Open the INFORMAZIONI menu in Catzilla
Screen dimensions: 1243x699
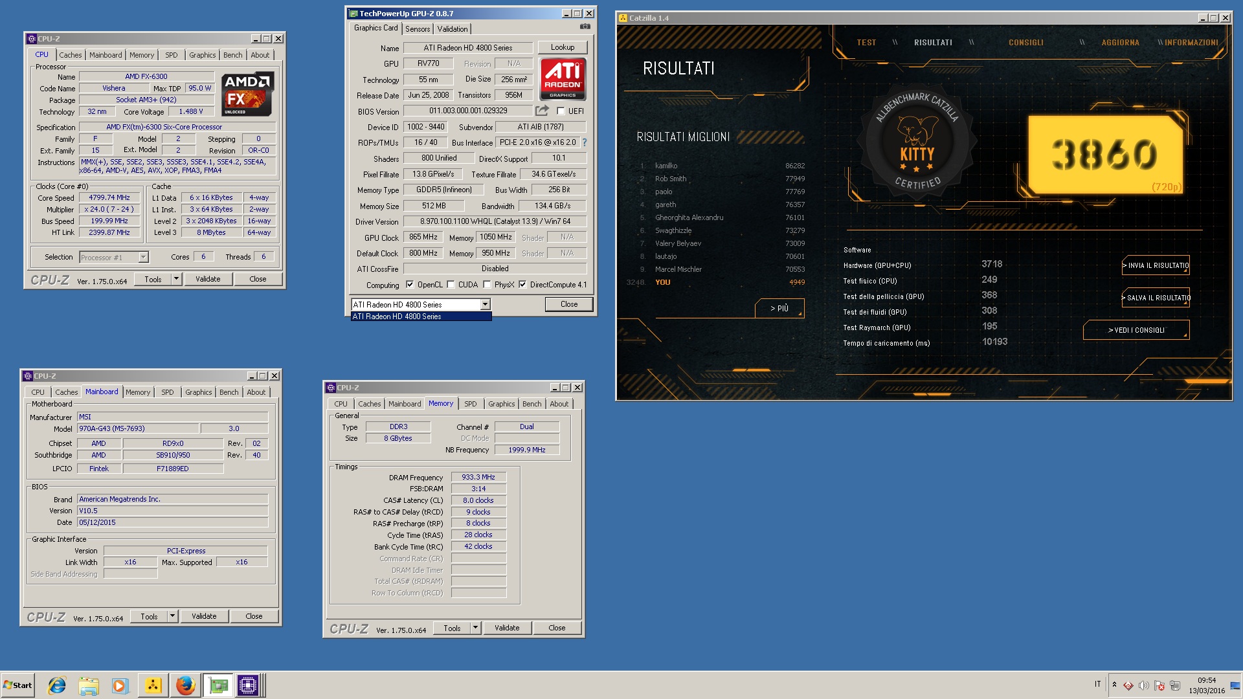(1191, 43)
